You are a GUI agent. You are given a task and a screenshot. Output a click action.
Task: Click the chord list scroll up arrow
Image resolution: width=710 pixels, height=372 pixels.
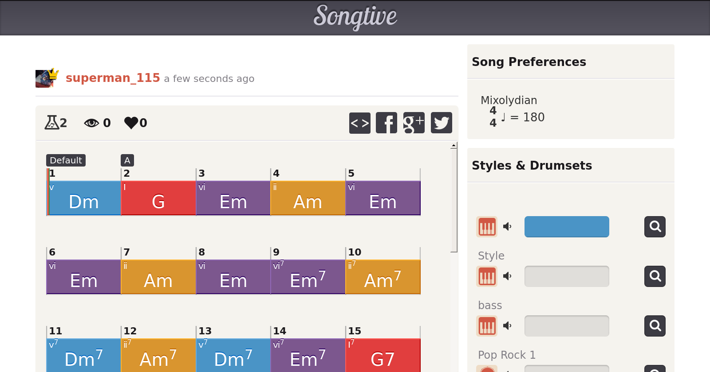(454, 145)
